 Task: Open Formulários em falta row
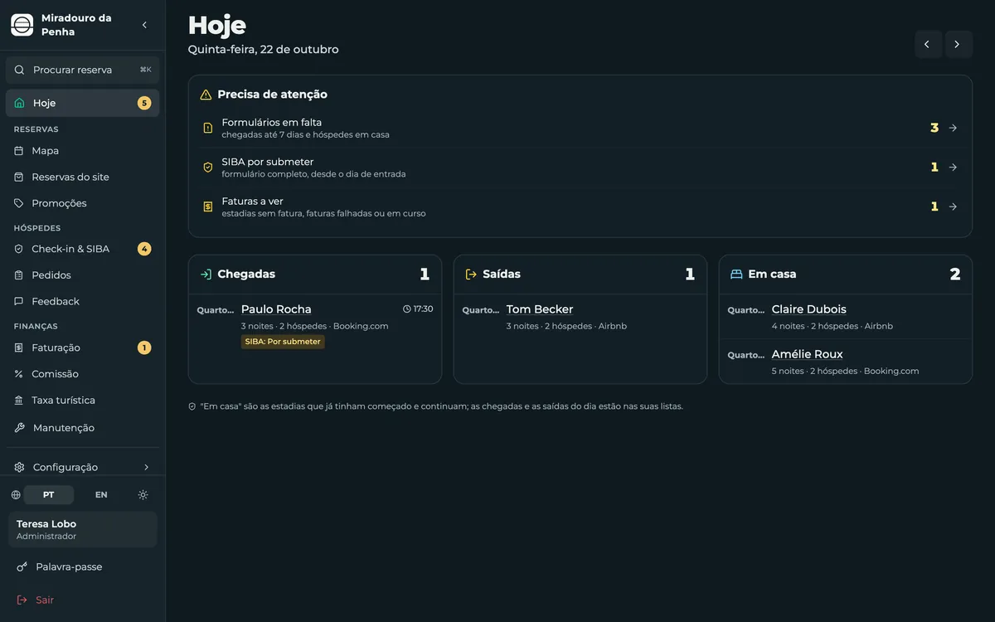point(580,128)
